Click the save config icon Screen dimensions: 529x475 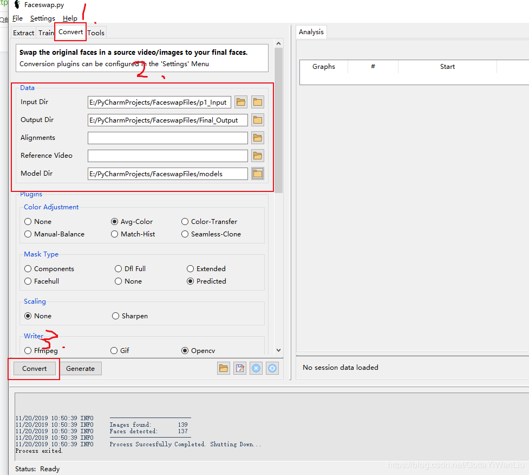point(240,368)
